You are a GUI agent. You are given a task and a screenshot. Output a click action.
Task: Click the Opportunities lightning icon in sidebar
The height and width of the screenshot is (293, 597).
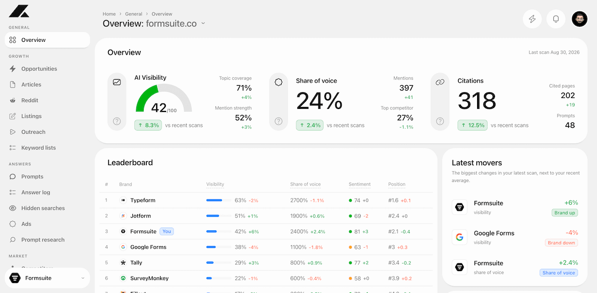(x=12, y=69)
